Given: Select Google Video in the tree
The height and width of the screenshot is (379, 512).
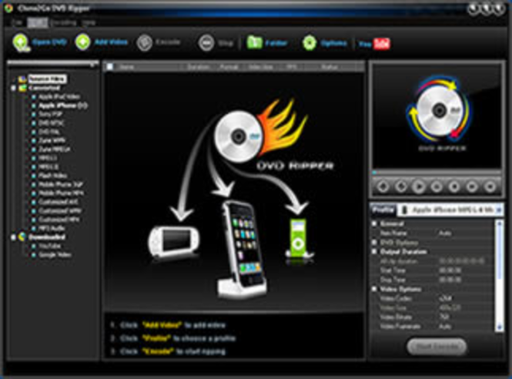Looking at the screenshot, I should [x=55, y=255].
